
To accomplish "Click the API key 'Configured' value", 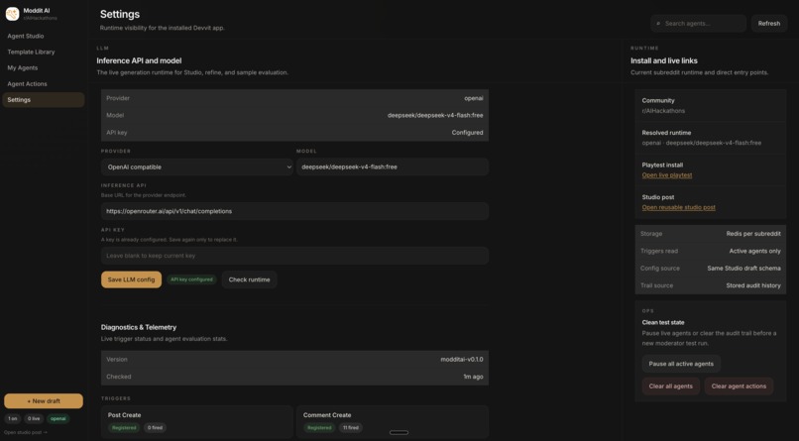I will (467, 133).
